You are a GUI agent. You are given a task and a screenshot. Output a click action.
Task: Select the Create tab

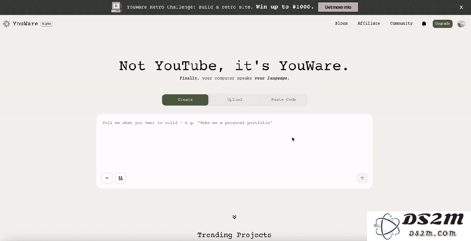pyautogui.click(x=185, y=100)
